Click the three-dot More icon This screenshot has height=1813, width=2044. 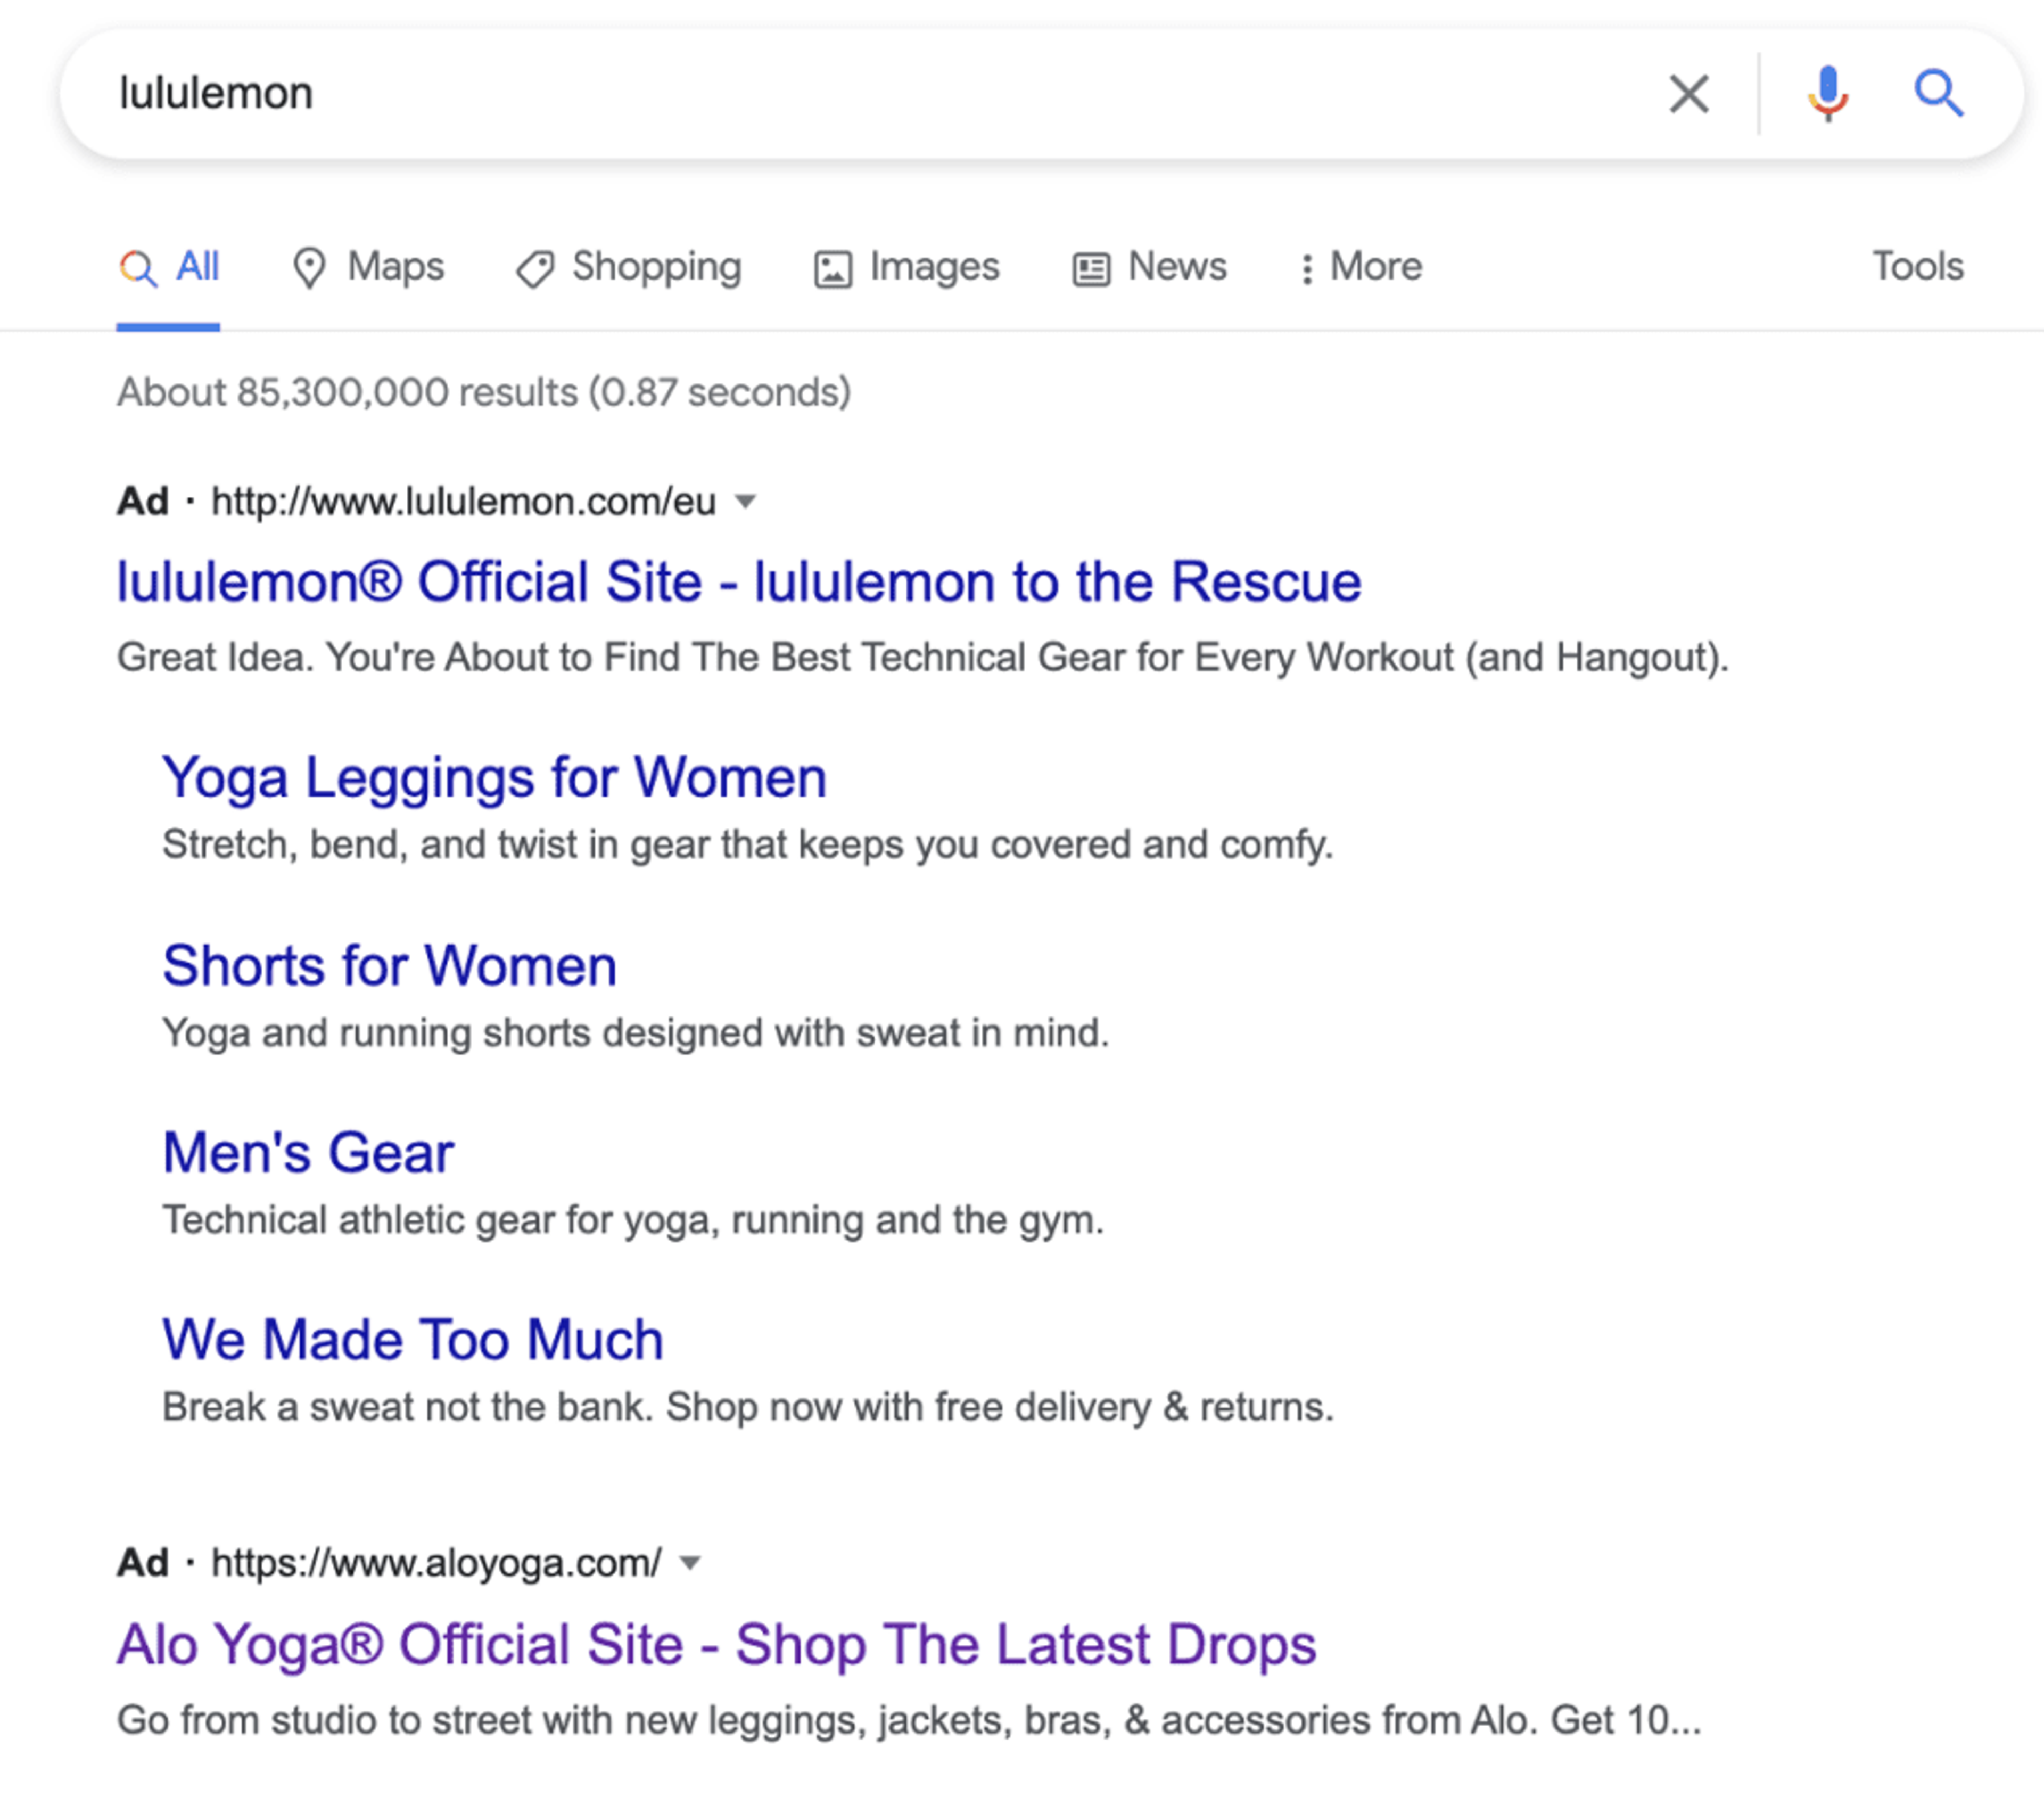[1306, 268]
